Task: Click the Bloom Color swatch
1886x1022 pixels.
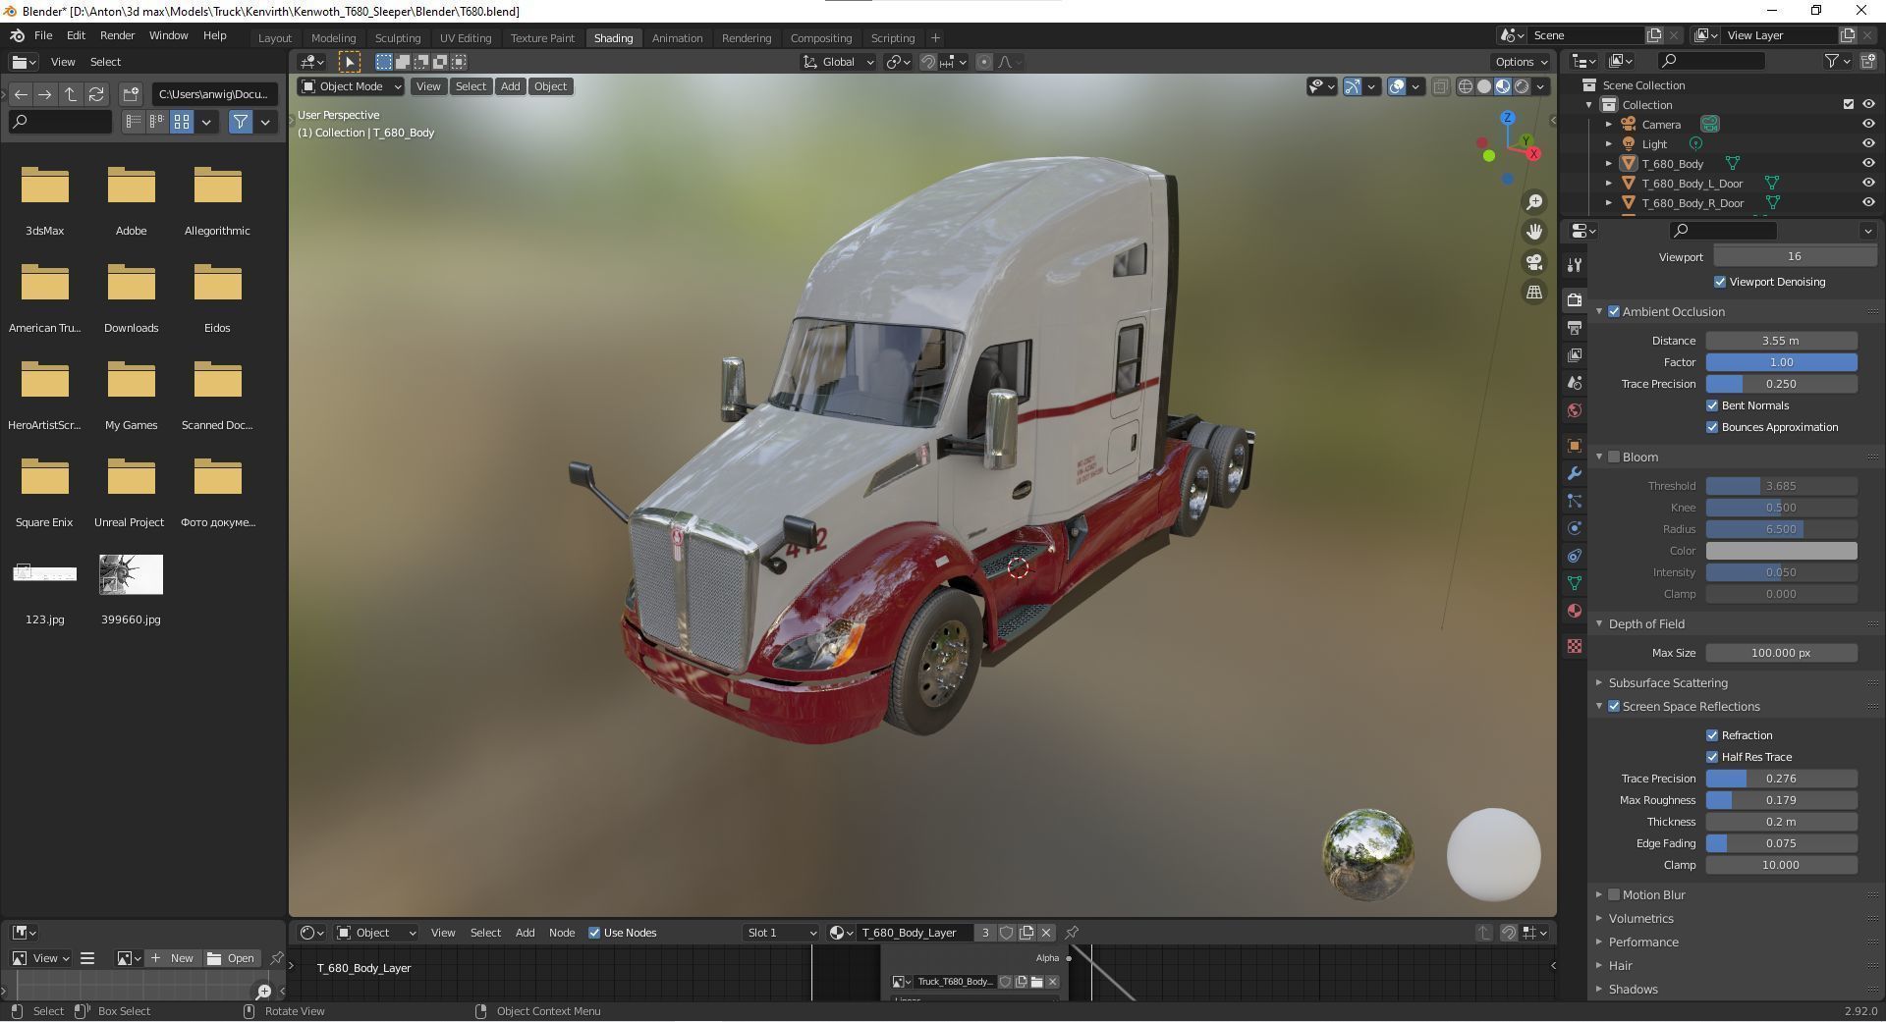Action: coord(1781,551)
